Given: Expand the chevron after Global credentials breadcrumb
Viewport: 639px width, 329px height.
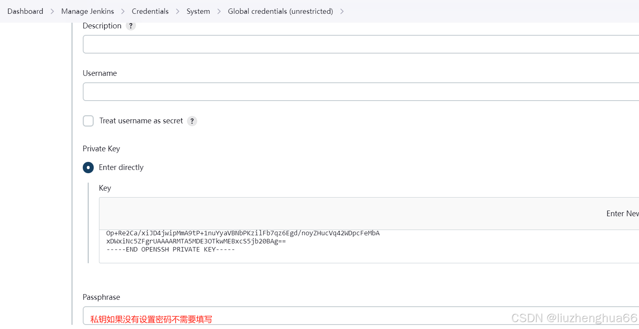Looking at the screenshot, I should point(342,11).
